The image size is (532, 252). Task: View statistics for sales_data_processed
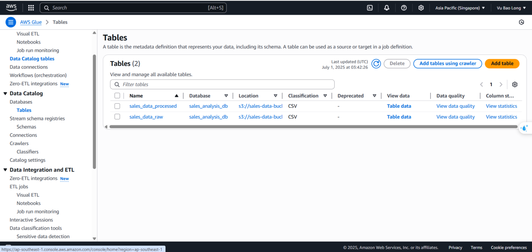click(x=501, y=106)
